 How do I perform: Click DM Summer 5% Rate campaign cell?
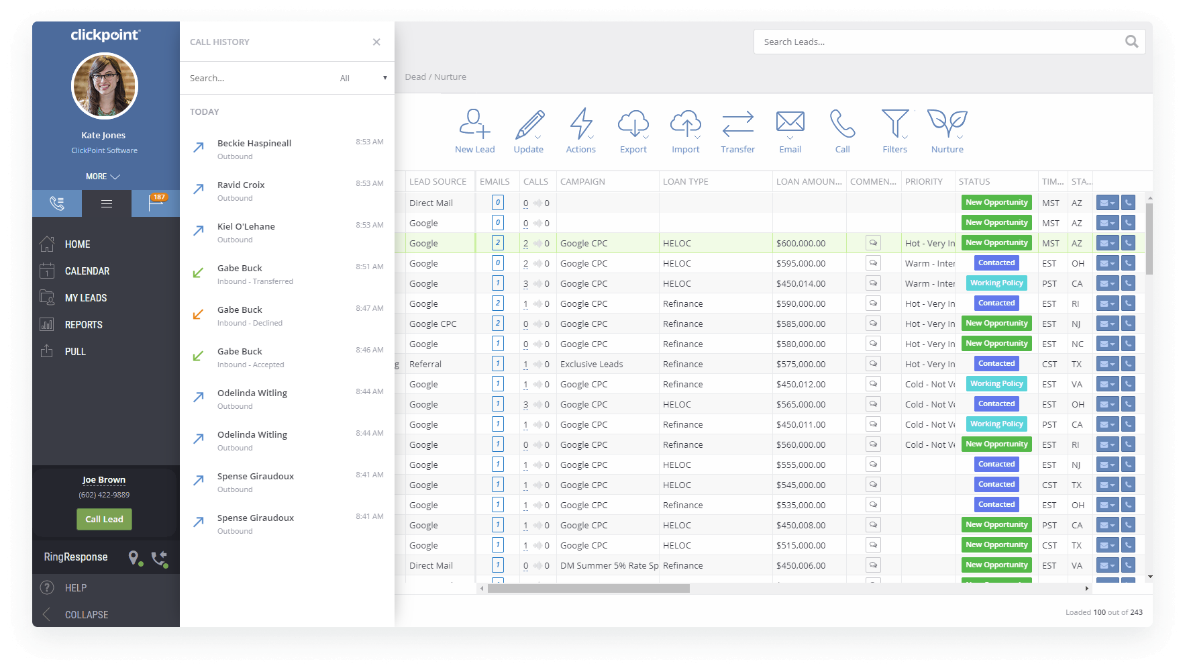609,565
